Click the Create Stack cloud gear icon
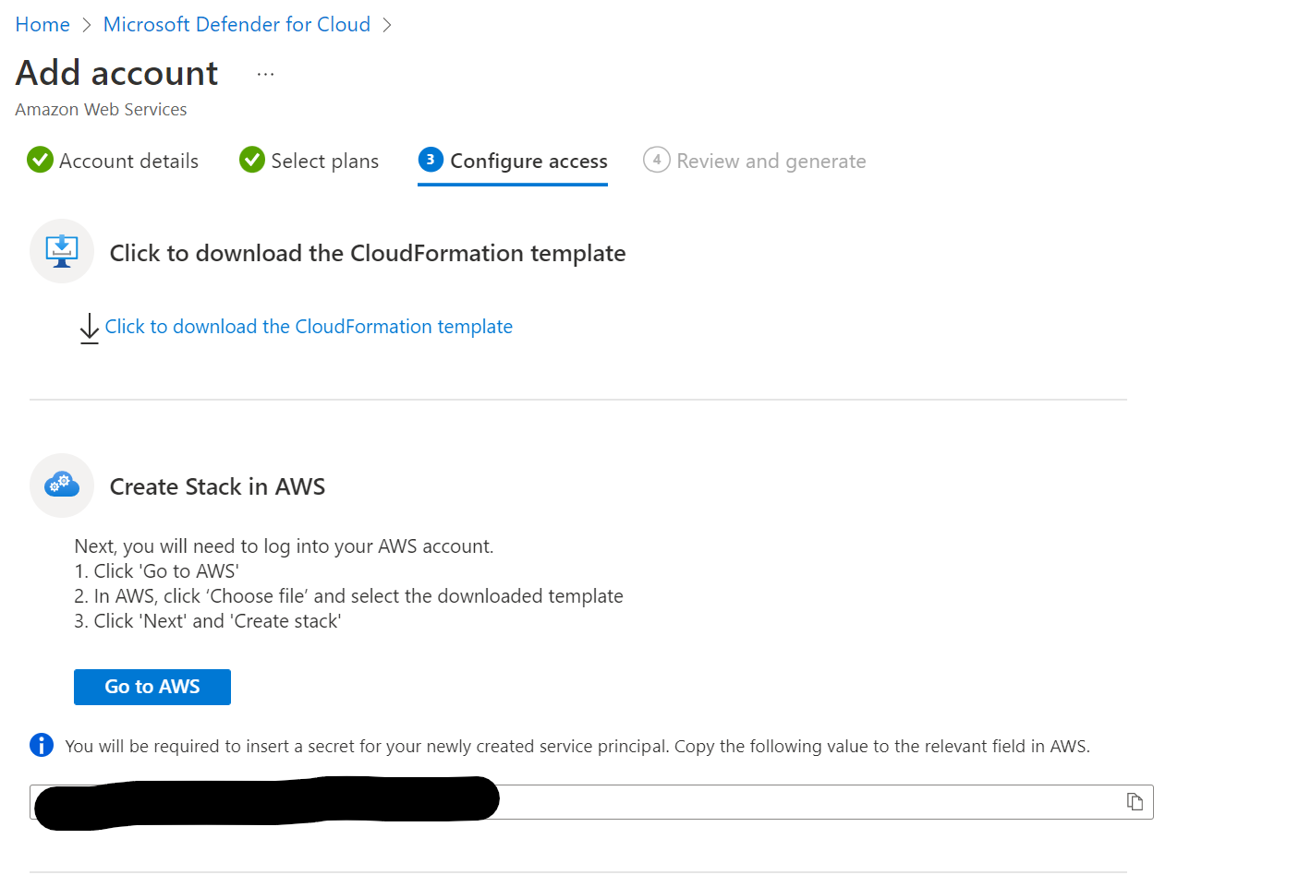1299x875 pixels. pyautogui.click(x=62, y=485)
